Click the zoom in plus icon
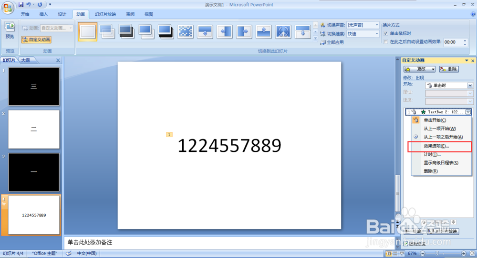Image resolution: width=477 pixels, height=258 pixels. point(464,253)
